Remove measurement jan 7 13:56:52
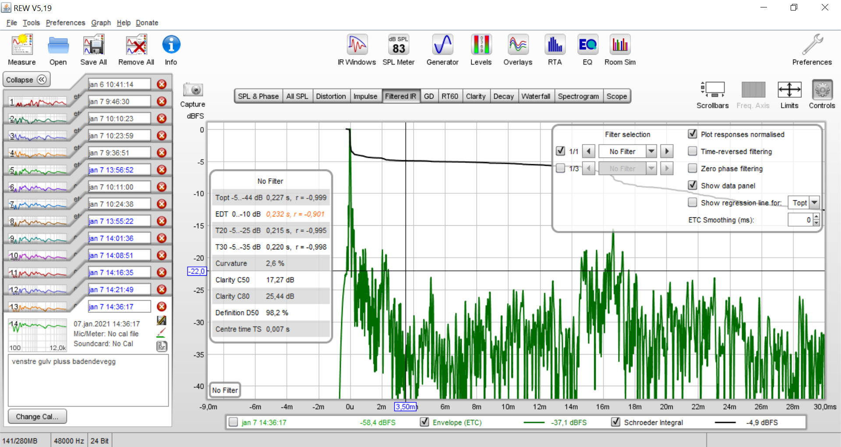Screen dimensions: 841x447 pos(162,170)
